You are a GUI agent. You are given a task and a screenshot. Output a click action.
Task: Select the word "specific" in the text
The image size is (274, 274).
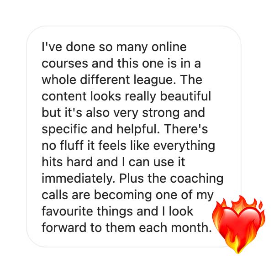point(64,130)
